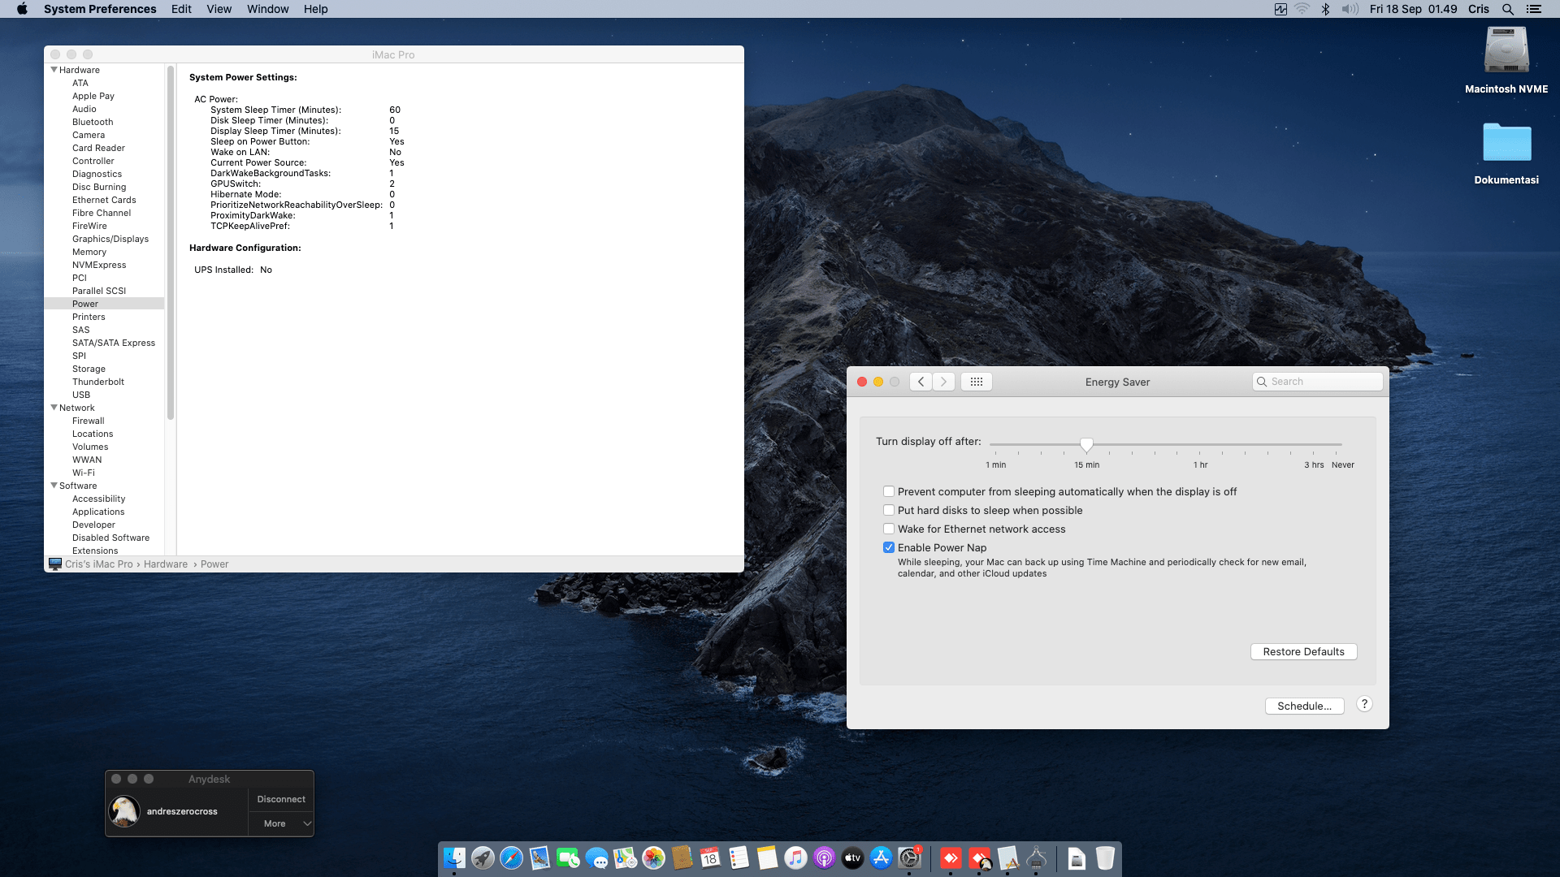Go back in System Preferences
Image resolution: width=1560 pixels, height=877 pixels.
pyautogui.click(x=921, y=382)
